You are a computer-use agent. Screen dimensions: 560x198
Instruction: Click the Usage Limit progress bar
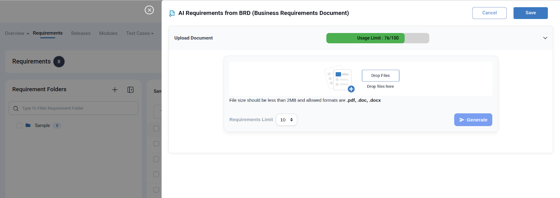[x=378, y=38]
